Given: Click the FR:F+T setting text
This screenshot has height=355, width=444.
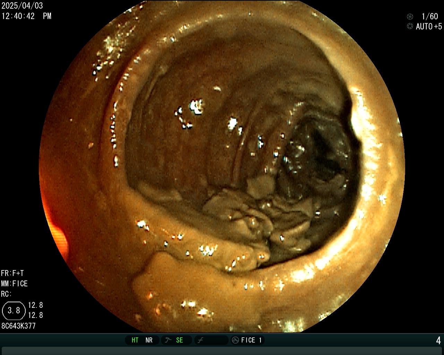Looking at the screenshot, I should (x=12, y=273).
